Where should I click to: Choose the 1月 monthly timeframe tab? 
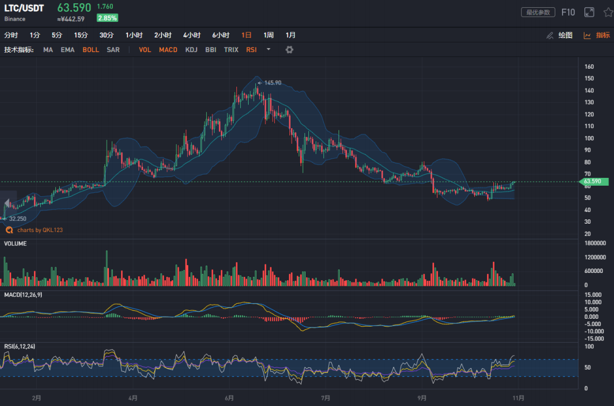(x=290, y=35)
